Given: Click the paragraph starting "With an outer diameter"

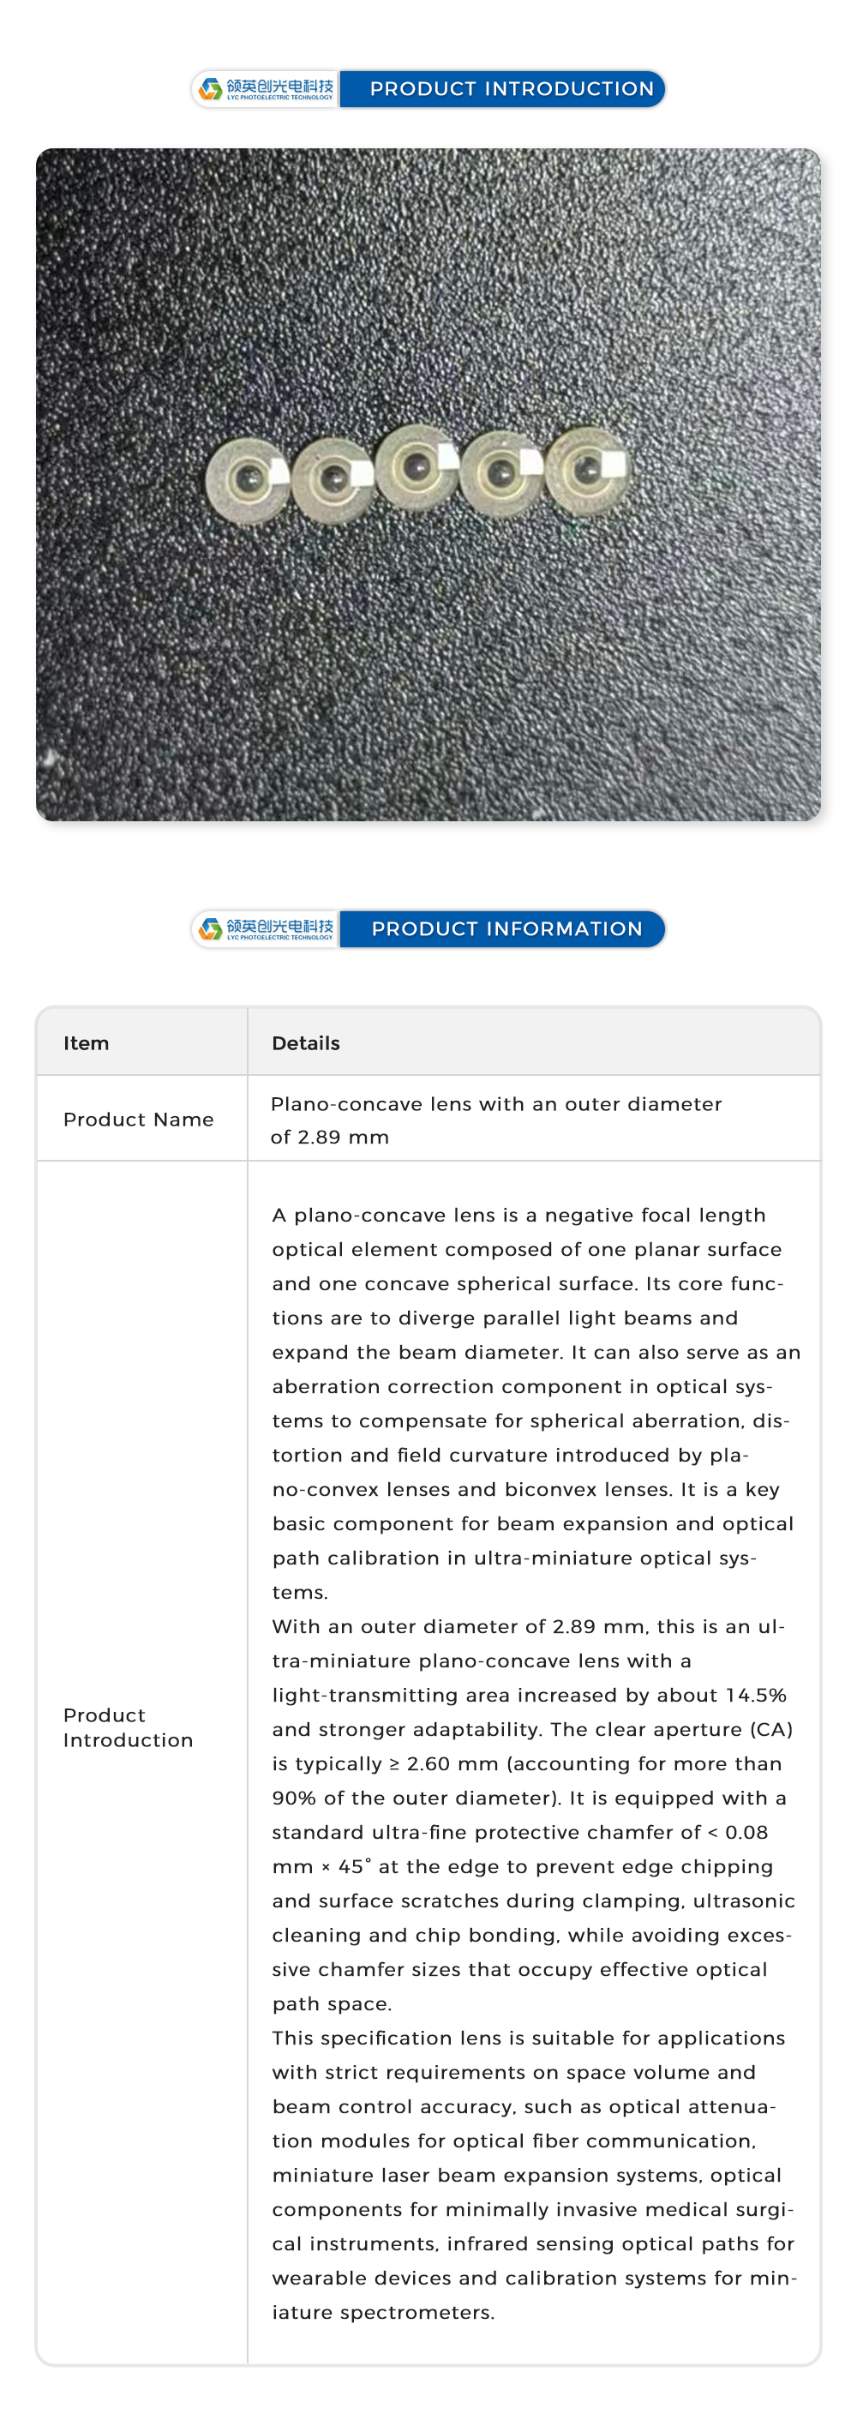Looking at the screenshot, I should pyautogui.click(x=533, y=1815).
